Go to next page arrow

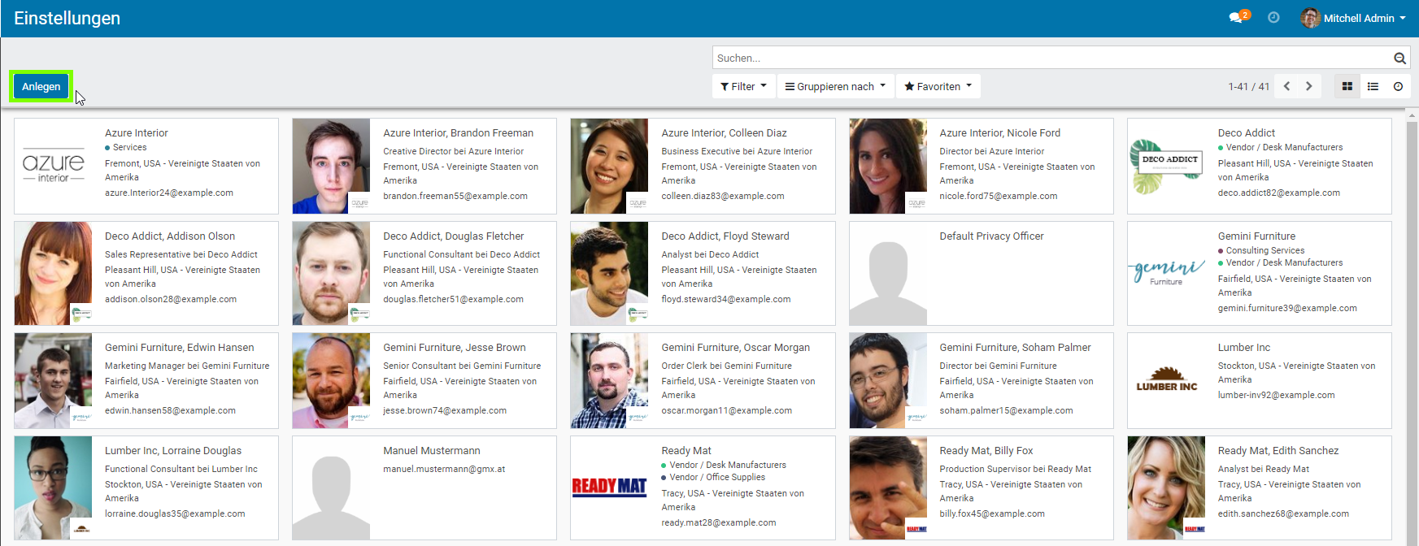1308,86
